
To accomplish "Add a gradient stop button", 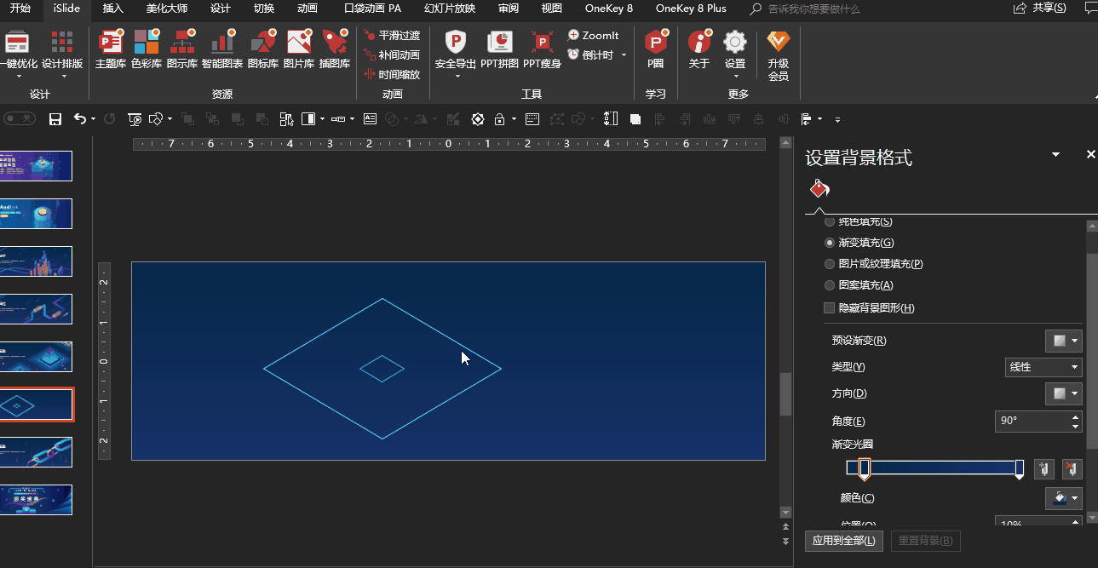I will coord(1043,468).
